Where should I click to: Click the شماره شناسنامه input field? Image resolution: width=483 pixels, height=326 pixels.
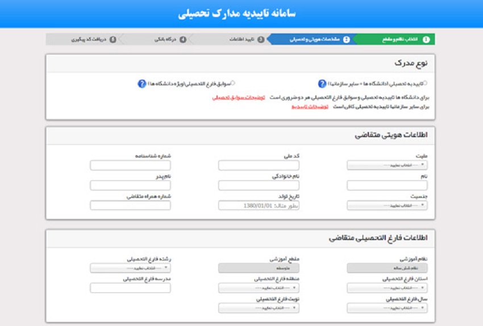point(130,166)
